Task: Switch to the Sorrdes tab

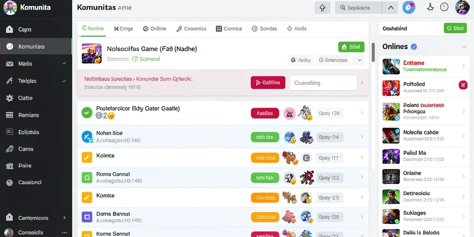Action: click(x=264, y=29)
